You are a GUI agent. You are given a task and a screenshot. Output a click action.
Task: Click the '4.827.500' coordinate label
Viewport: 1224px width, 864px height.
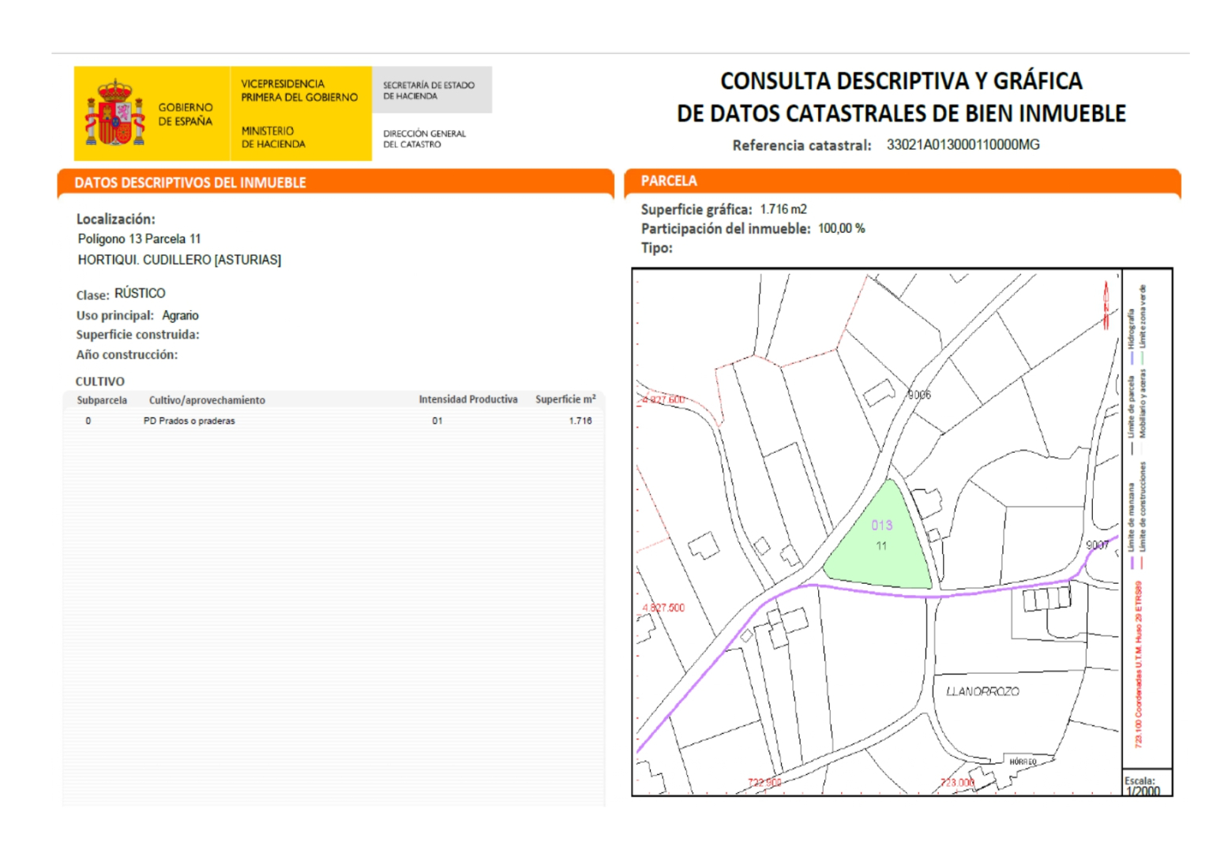coord(663,608)
